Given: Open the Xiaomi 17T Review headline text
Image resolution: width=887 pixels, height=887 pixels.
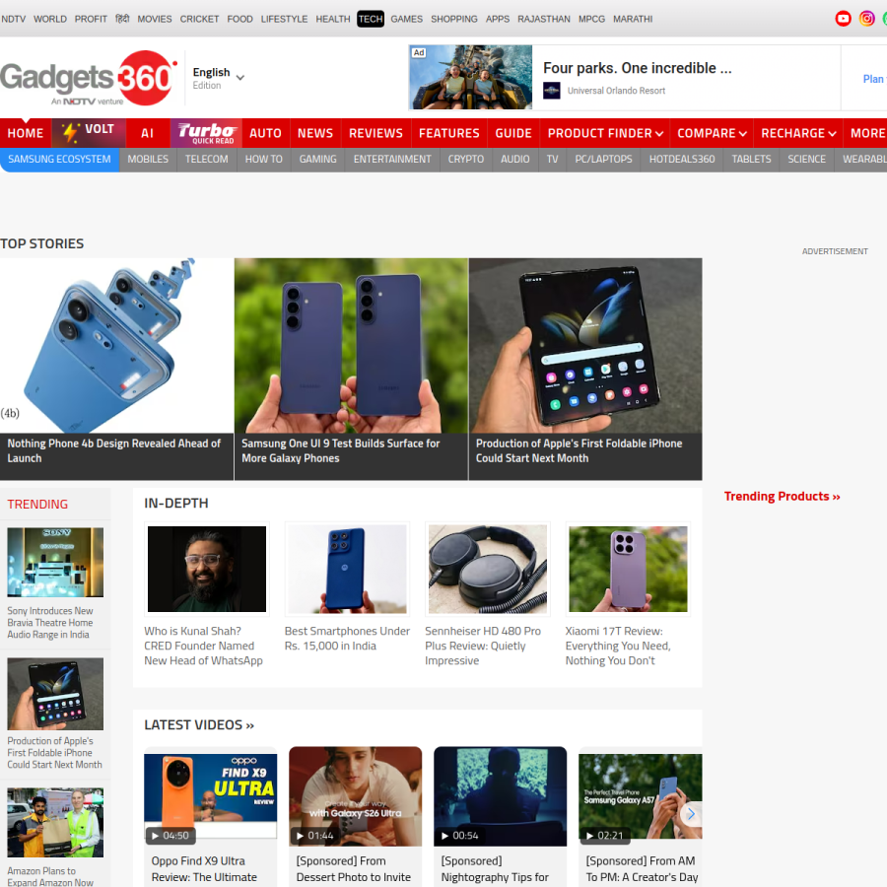Looking at the screenshot, I should click(618, 646).
